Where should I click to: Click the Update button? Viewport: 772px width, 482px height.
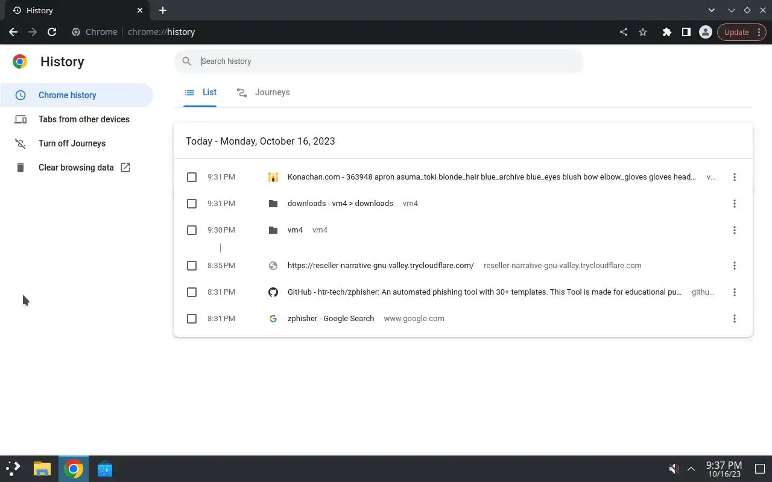[x=742, y=32]
